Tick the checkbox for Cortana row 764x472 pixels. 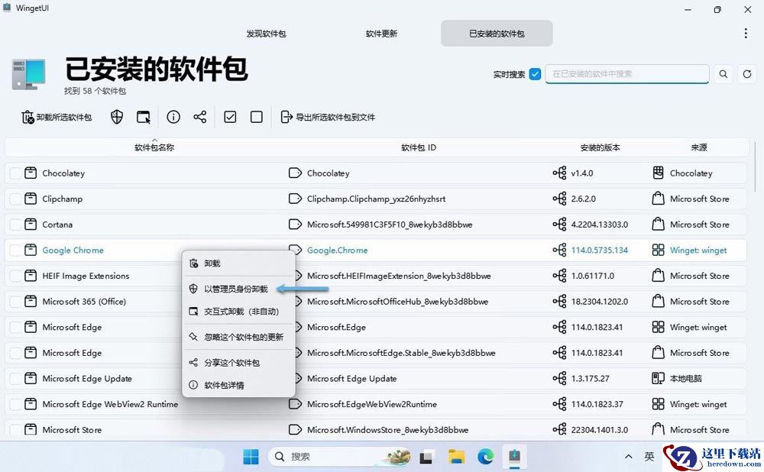(15, 225)
